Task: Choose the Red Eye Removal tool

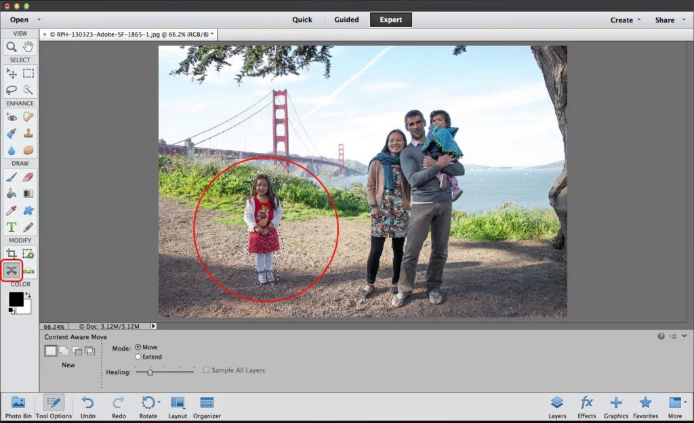Action: [x=12, y=116]
